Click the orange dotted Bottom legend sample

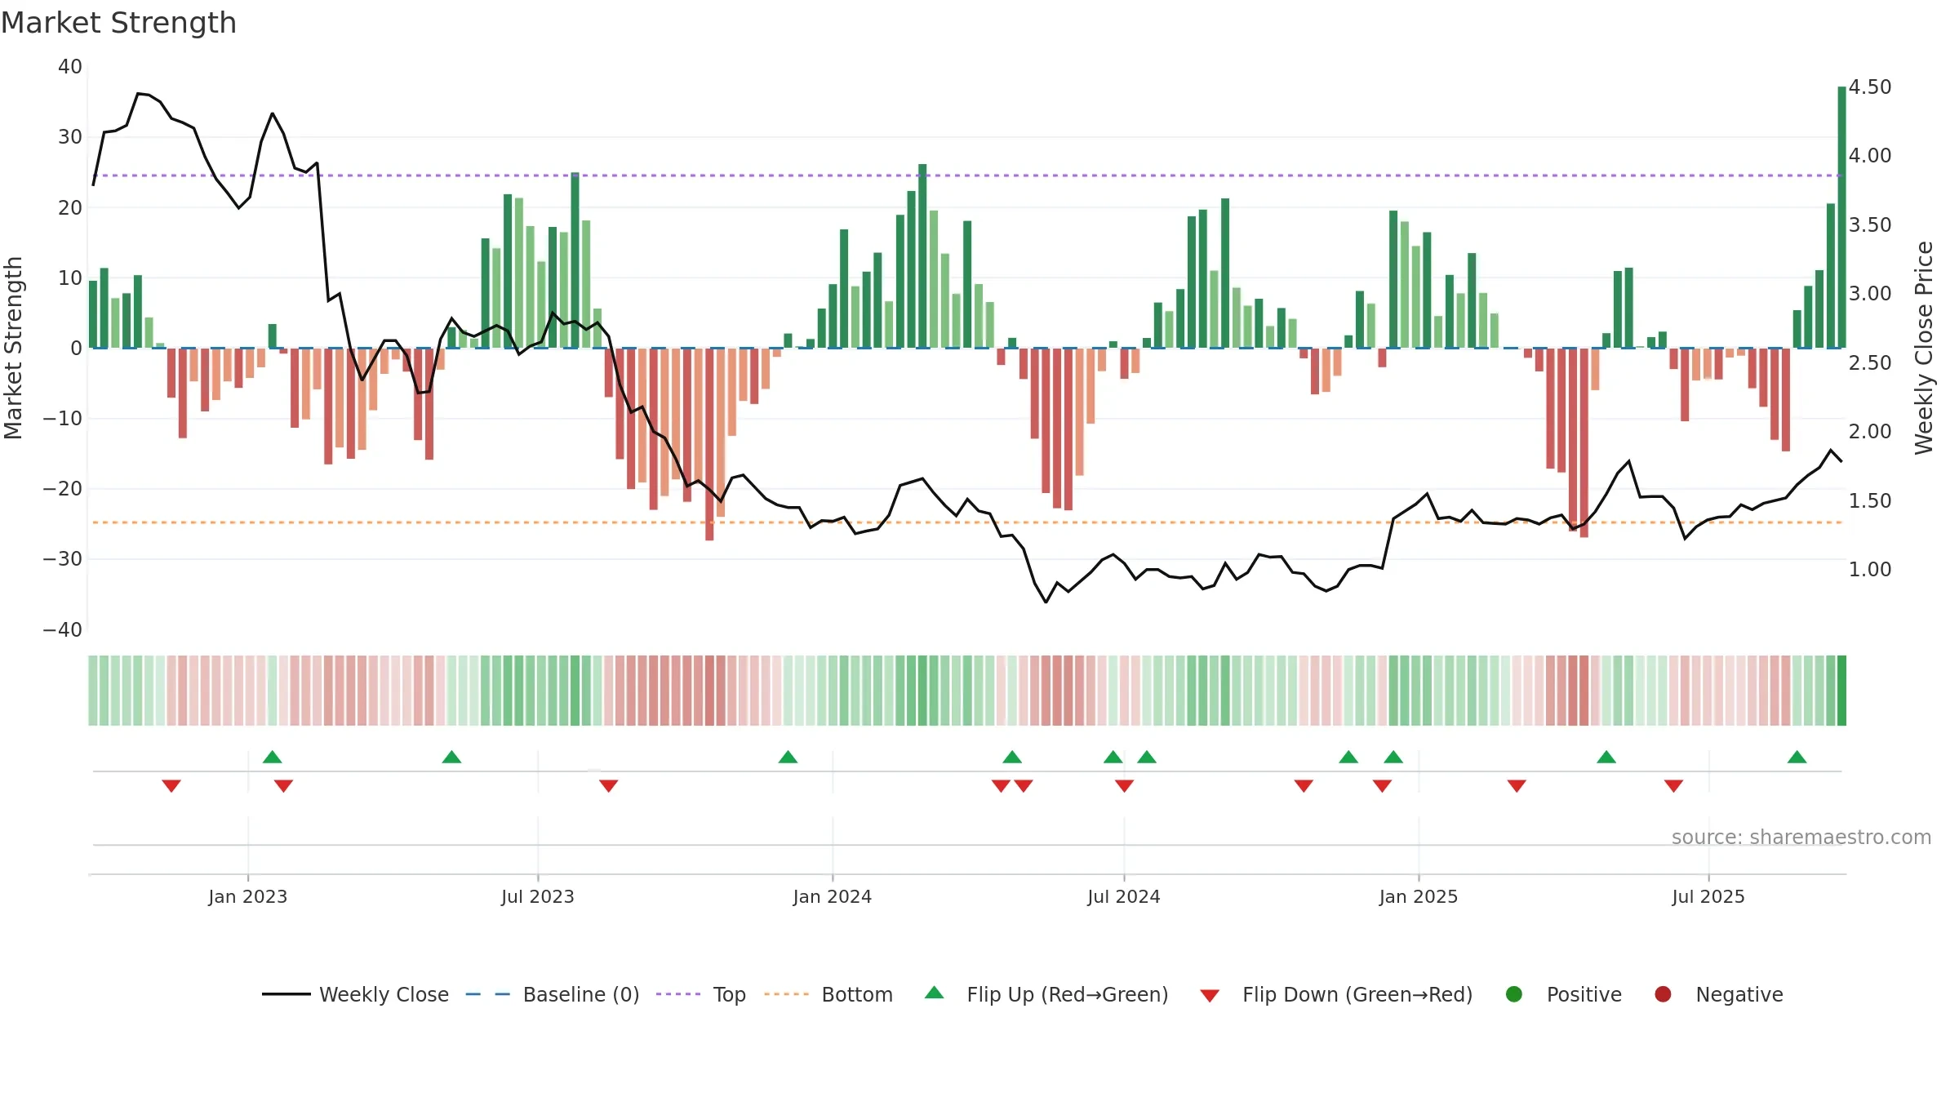(x=787, y=994)
